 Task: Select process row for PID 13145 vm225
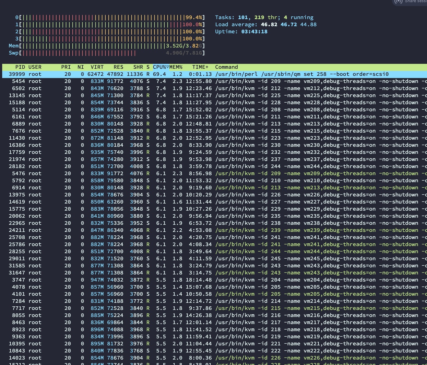(x=215, y=95)
